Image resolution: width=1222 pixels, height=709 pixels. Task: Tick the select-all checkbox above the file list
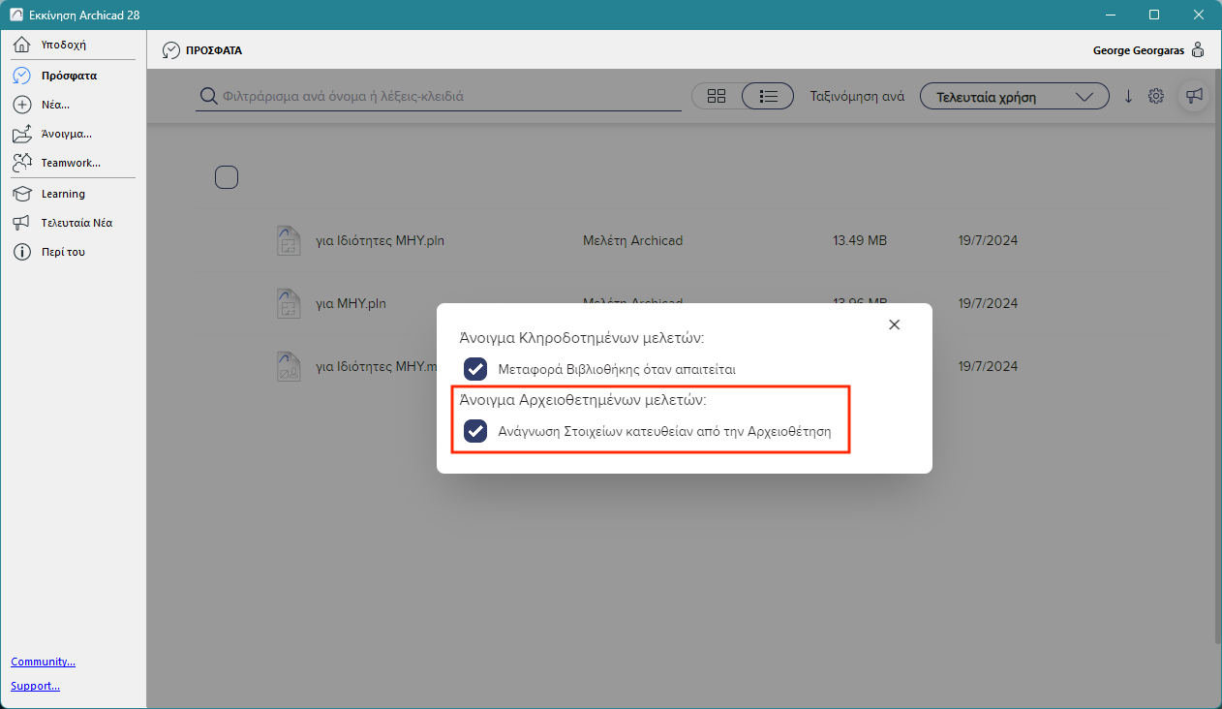[x=227, y=177]
